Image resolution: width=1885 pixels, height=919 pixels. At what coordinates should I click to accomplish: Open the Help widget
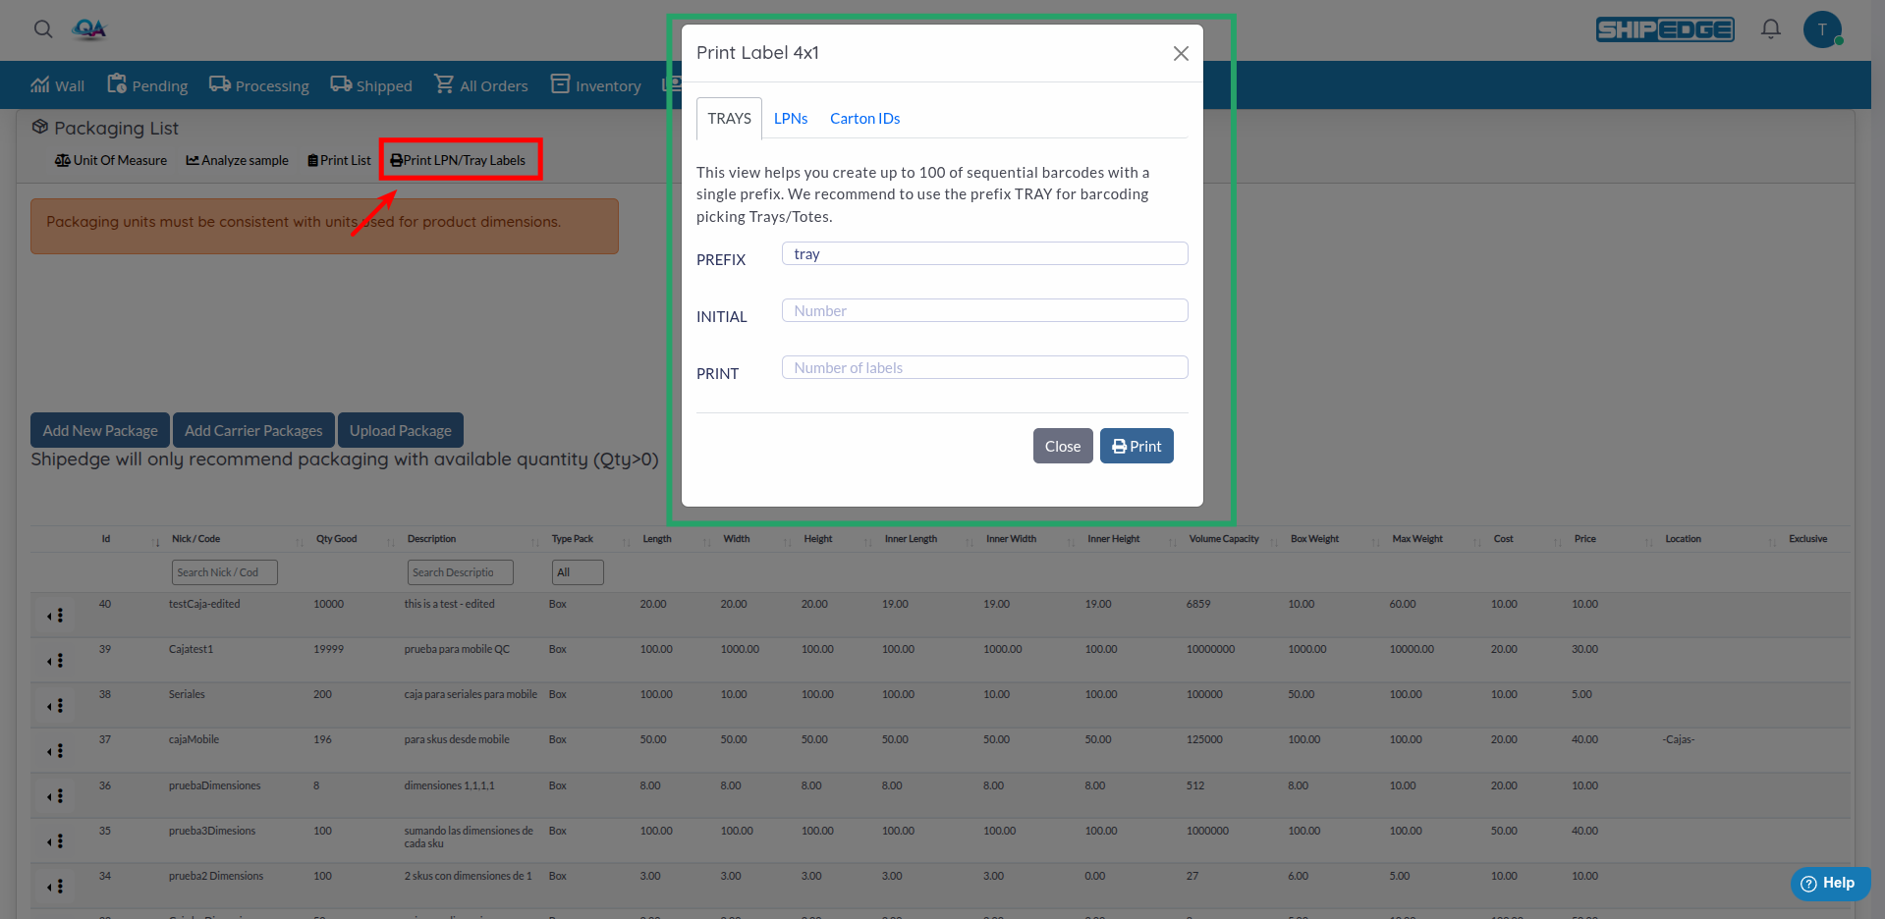[1829, 884]
